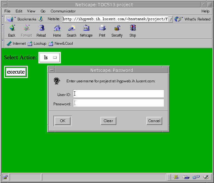Click the execute button on the page
The width and height of the screenshot is (214, 183).
16,72
